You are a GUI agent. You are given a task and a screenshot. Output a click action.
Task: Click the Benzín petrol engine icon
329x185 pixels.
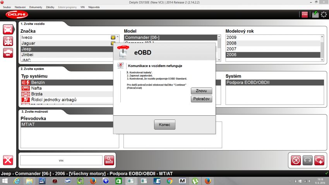(26, 82)
